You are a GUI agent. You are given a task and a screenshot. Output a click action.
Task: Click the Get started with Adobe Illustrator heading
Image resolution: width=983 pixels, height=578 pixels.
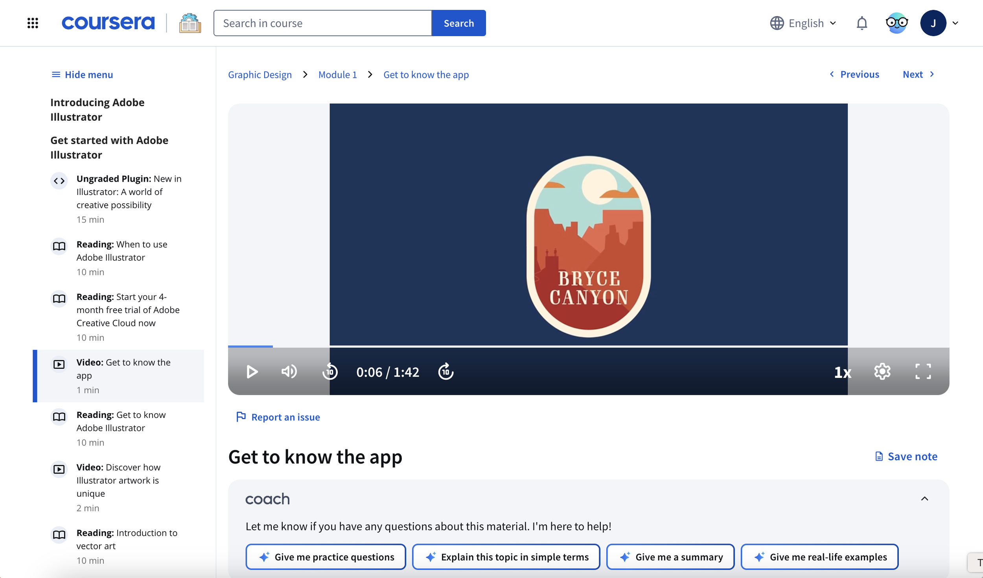109,147
